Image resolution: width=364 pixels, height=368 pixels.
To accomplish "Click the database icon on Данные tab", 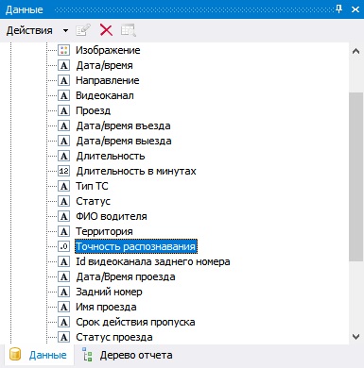I will 15,355.
